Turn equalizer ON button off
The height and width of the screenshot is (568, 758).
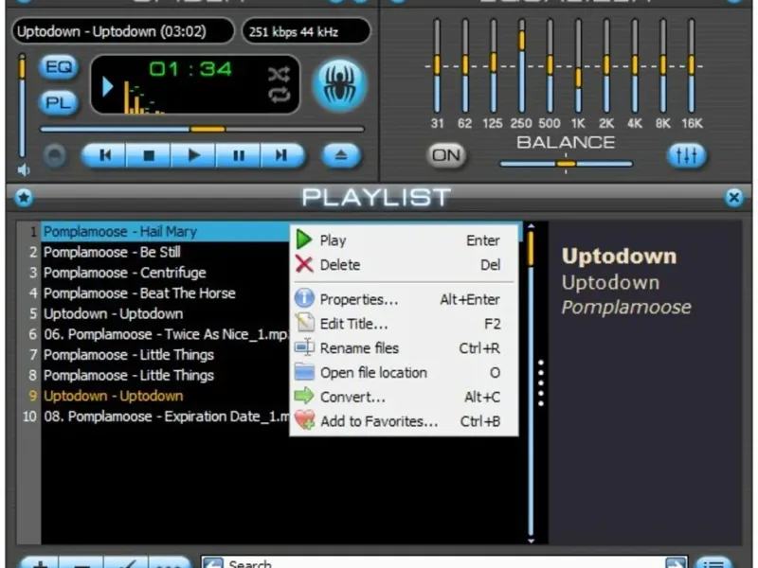pos(446,155)
